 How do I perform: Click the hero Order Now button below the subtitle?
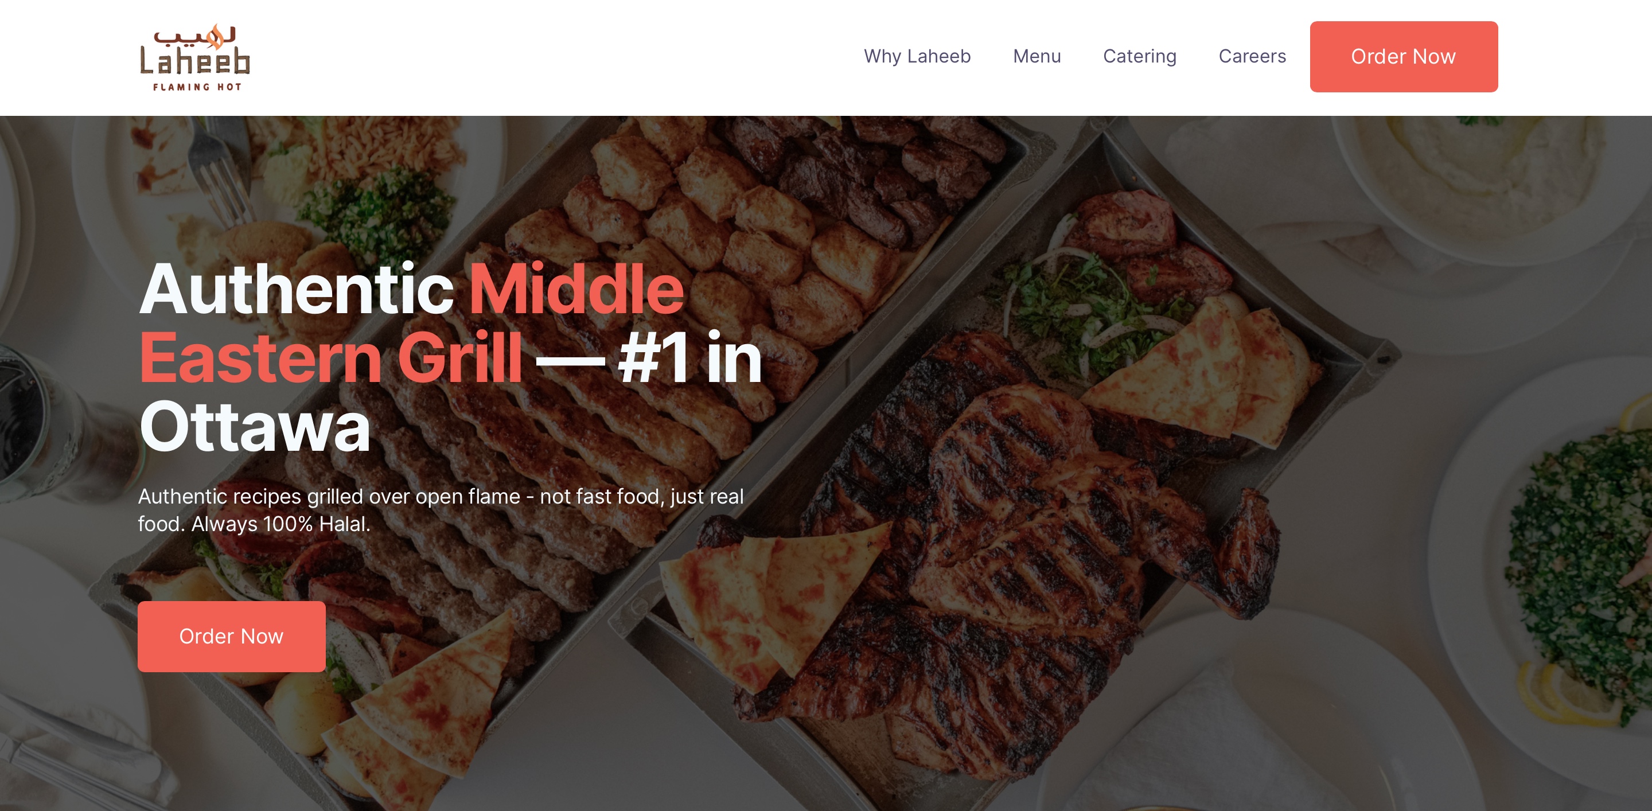232,636
